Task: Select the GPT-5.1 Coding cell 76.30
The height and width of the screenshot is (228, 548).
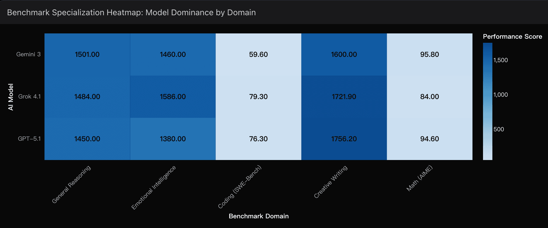Action: pyautogui.click(x=258, y=139)
